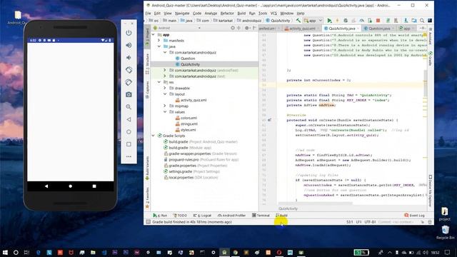Click emulator rotate right icon
The width and height of the screenshot is (457, 257).
coord(129,82)
